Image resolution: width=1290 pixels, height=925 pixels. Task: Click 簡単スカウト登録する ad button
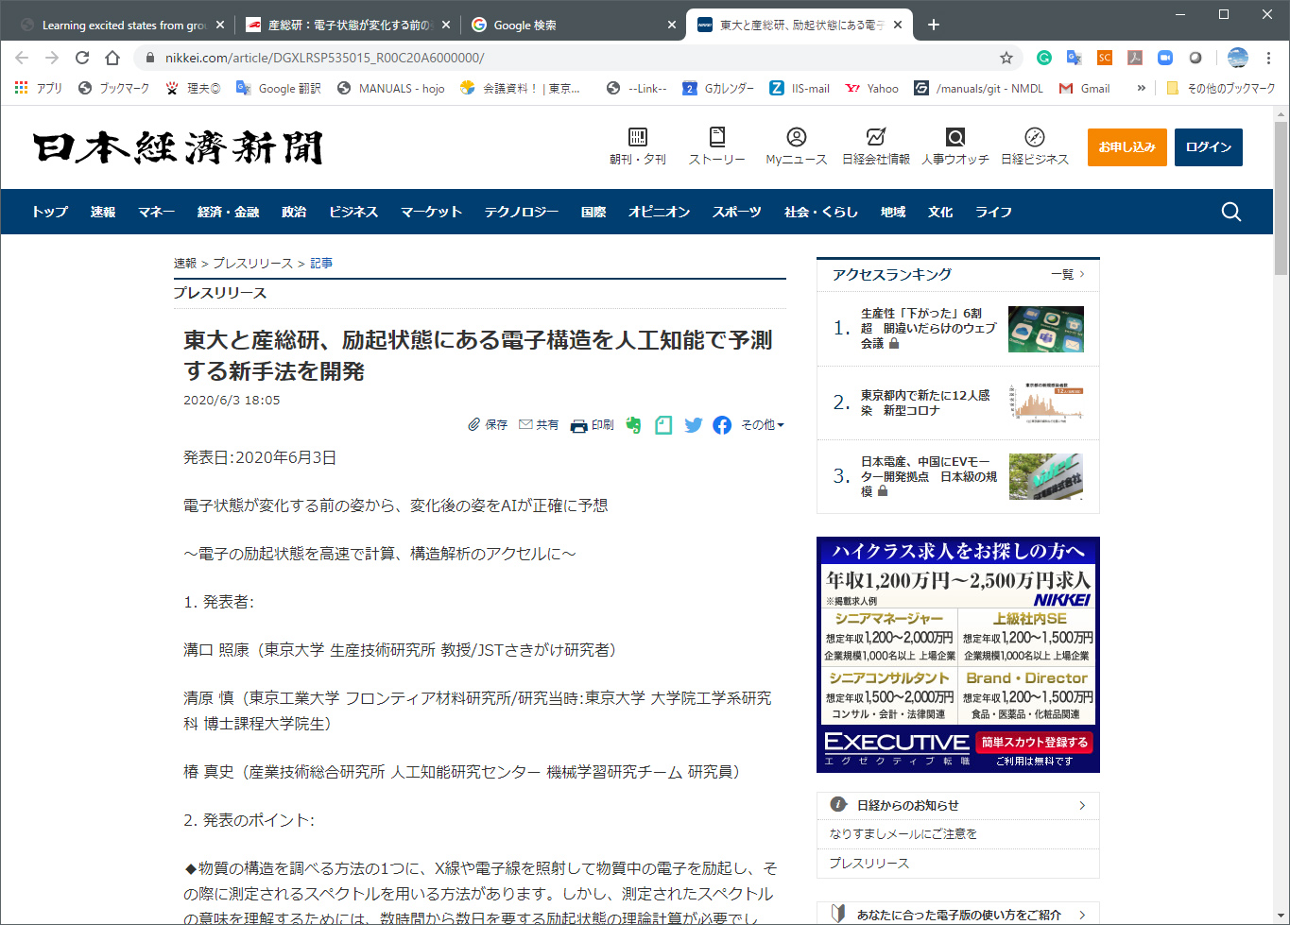coord(1035,742)
